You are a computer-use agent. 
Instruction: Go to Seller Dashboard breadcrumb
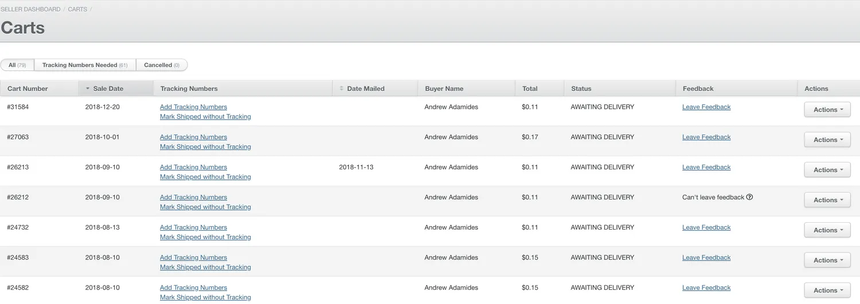click(x=30, y=10)
